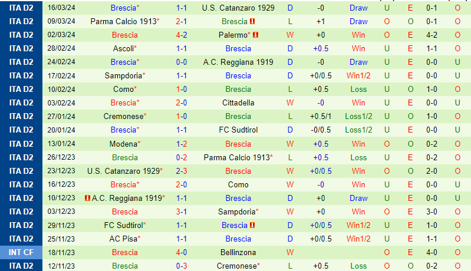This screenshot has height=271, width=471.
Task: Click Parma Calcio 1913 on the 09/03/24 row
Action: click(x=123, y=21)
